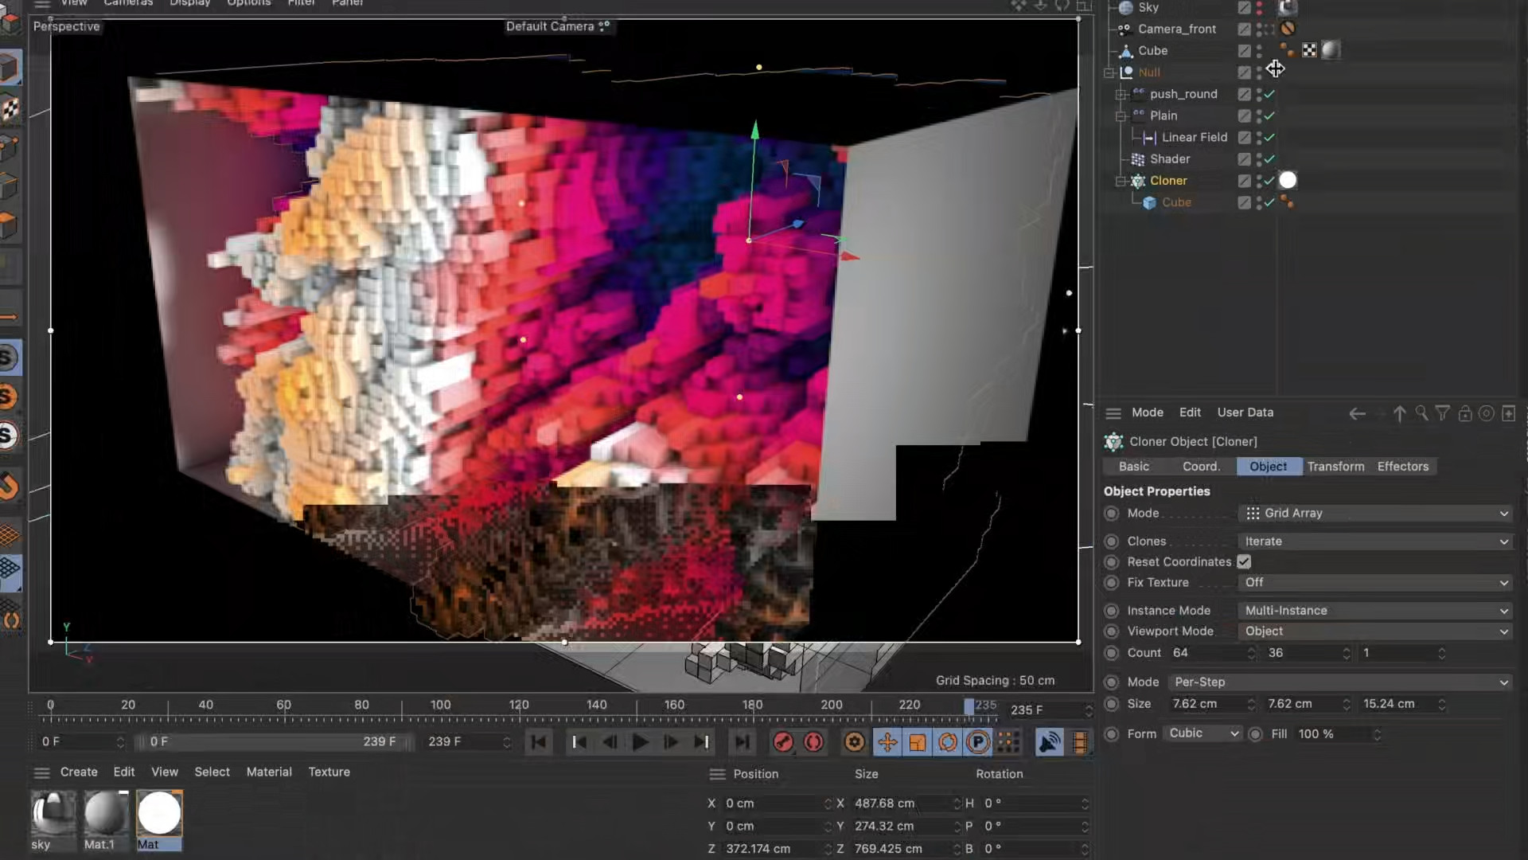Select the Cloner object icon in the Object Manager
The height and width of the screenshot is (860, 1528).
pyautogui.click(x=1137, y=181)
